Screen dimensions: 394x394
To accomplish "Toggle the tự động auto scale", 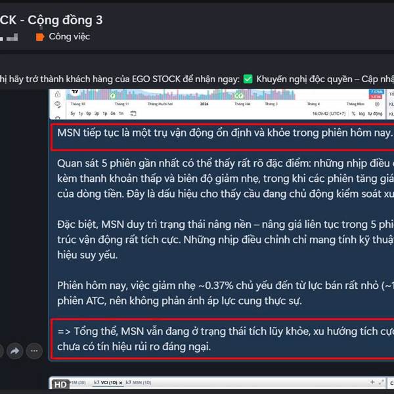I will point(375,114).
